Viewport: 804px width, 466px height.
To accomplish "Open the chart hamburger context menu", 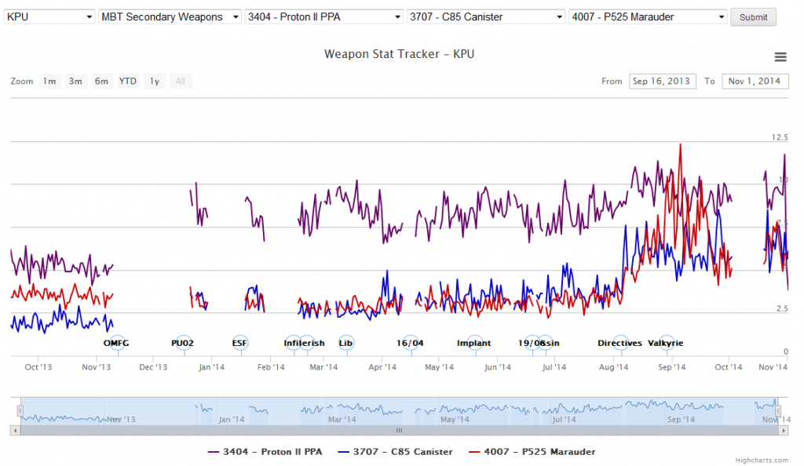I will pyautogui.click(x=780, y=56).
